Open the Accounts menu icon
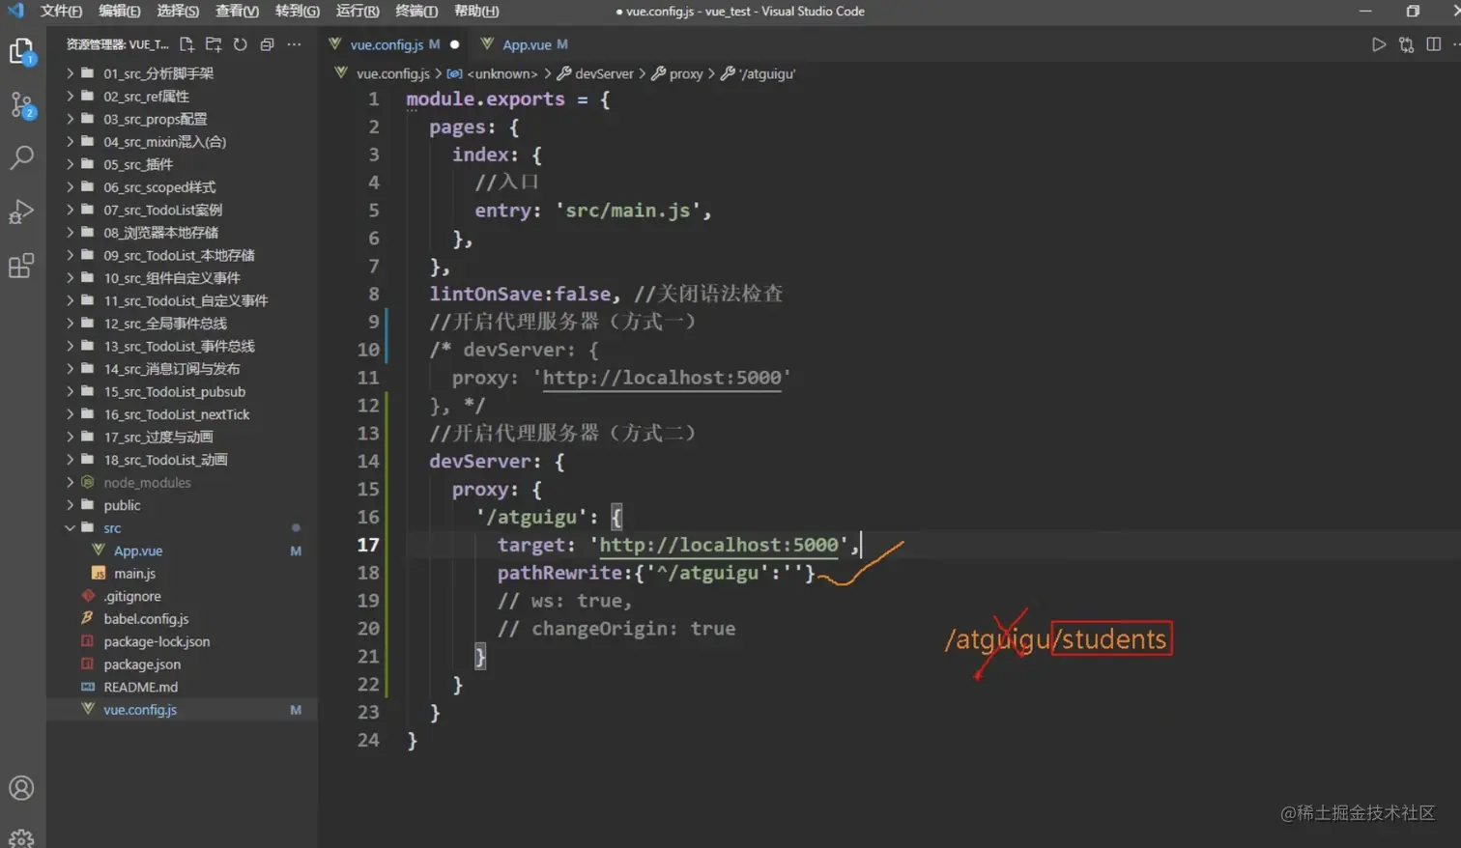The height and width of the screenshot is (848, 1461). click(x=21, y=788)
